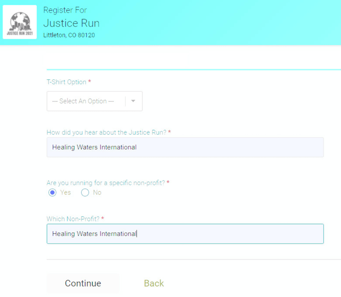The height and width of the screenshot is (297, 341).
Task: Click the Justice Run event title
Action: click(71, 23)
